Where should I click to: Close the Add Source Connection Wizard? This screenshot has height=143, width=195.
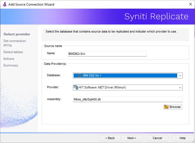(x=190, y=4)
